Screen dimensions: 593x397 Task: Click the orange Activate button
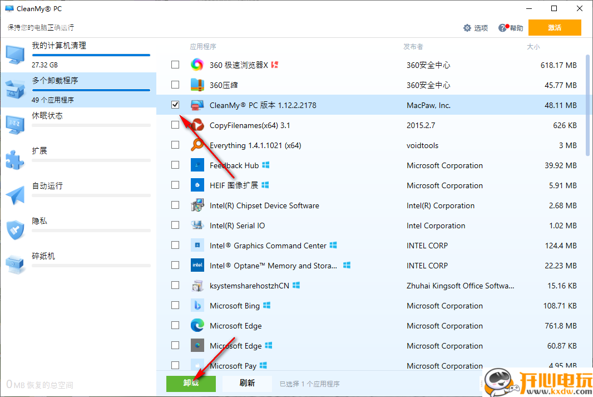(x=554, y=28)
